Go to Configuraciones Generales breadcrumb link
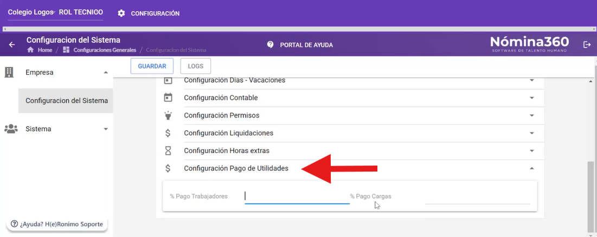Screen dimensions: 597x237 [105, 50]
